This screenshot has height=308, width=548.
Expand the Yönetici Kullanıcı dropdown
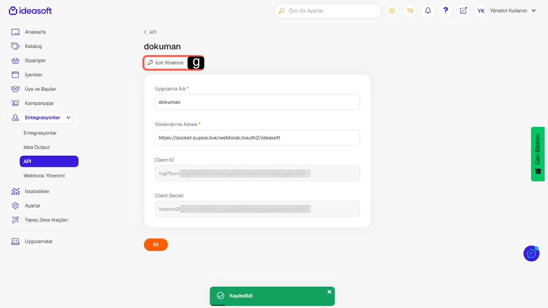[x=533, y=11]
